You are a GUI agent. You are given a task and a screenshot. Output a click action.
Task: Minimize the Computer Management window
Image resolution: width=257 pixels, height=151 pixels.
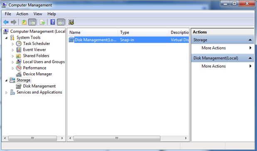click(225, 3)
